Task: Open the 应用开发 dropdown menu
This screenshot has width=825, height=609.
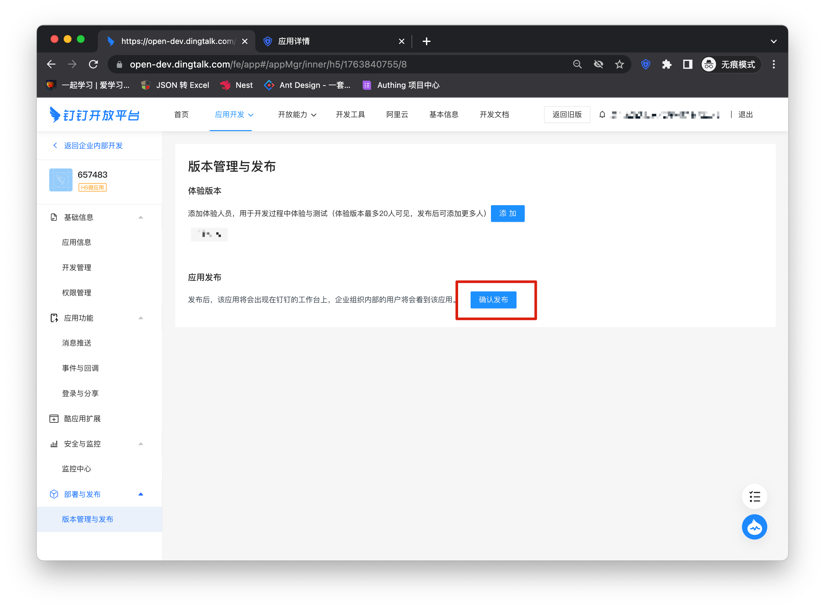Action: (234, 115)
